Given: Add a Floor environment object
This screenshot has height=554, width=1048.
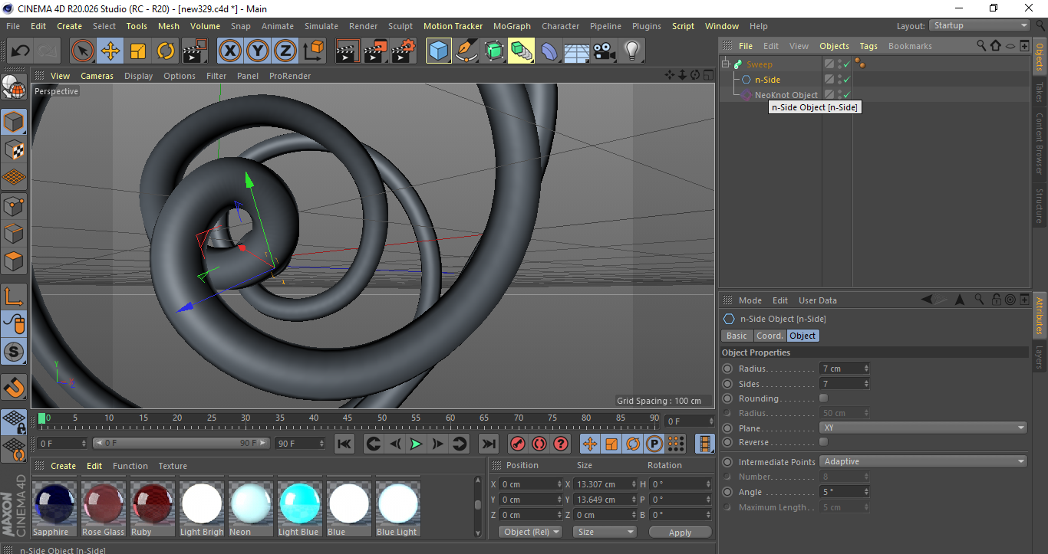Looking at the screenshot, I should coord(577,51).
